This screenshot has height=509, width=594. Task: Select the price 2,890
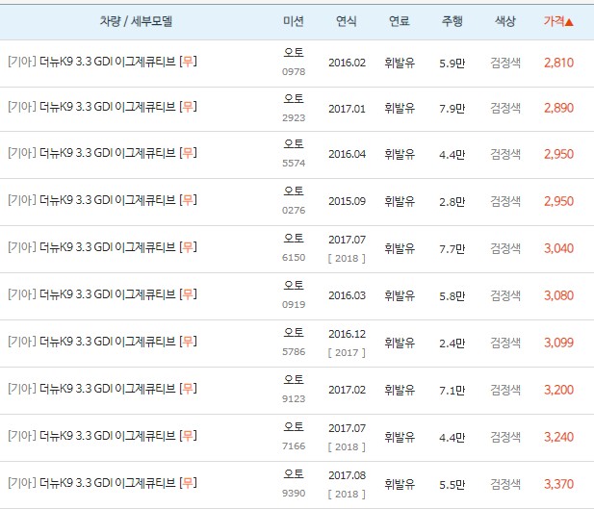click(x=558, y=109)
